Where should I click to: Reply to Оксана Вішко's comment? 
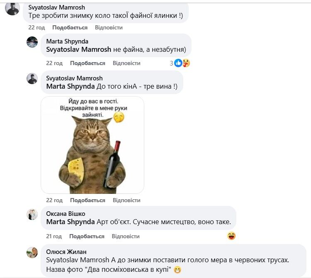pyautogui.click(x=126, y=236)
